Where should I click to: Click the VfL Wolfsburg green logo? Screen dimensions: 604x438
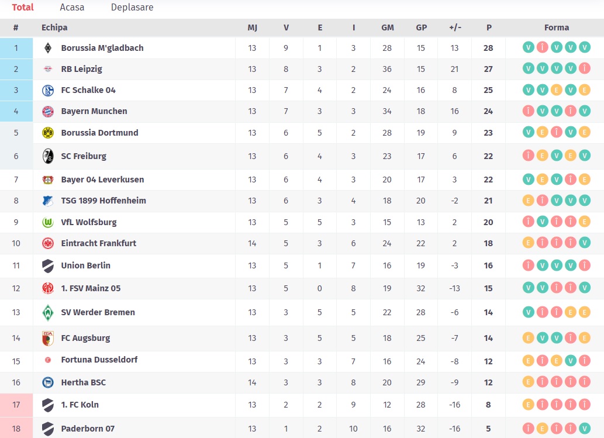(48, 222)
